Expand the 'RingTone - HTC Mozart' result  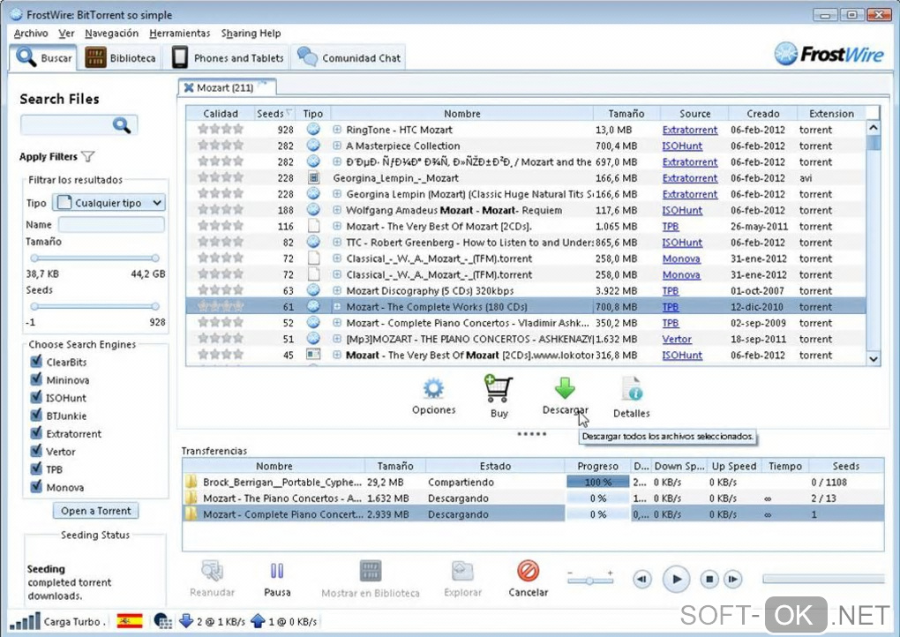(x=337, y=131)
